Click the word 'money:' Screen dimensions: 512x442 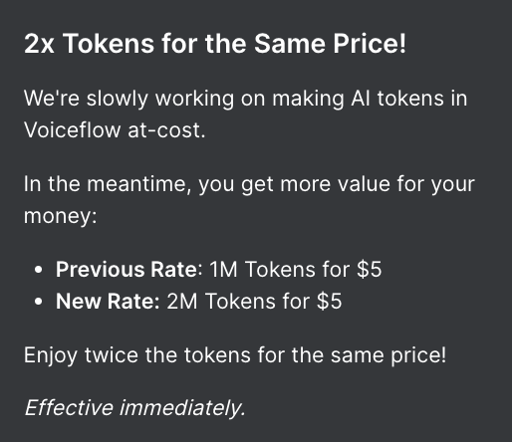(x=61, y=216)
